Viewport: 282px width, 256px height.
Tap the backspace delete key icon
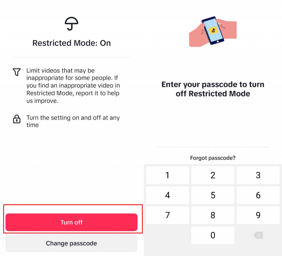point(258,235)
